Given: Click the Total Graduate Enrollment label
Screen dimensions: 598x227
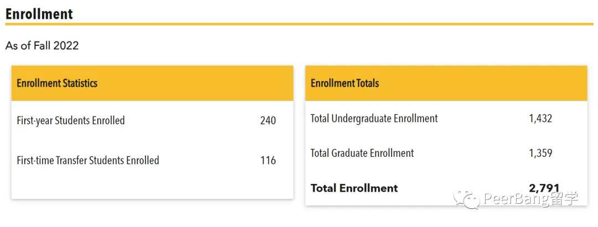Looking at the screenshot, I should point(362,153).
